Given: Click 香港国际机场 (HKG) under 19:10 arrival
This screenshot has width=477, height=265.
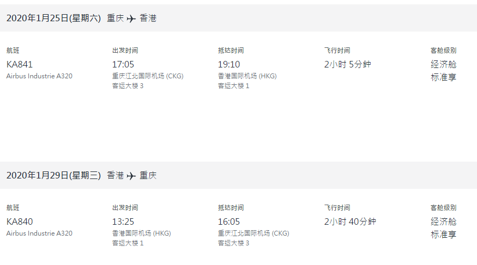Looking at the screenshot, I should (x=247, y=76).
